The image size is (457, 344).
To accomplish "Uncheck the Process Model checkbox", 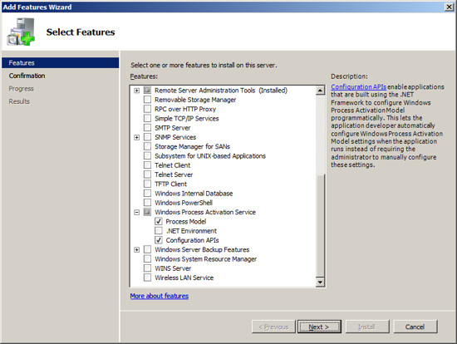I will point(159,221).
